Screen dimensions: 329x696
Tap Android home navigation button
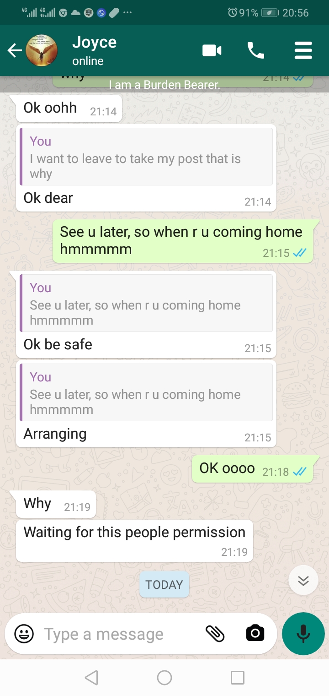[164, 677]
